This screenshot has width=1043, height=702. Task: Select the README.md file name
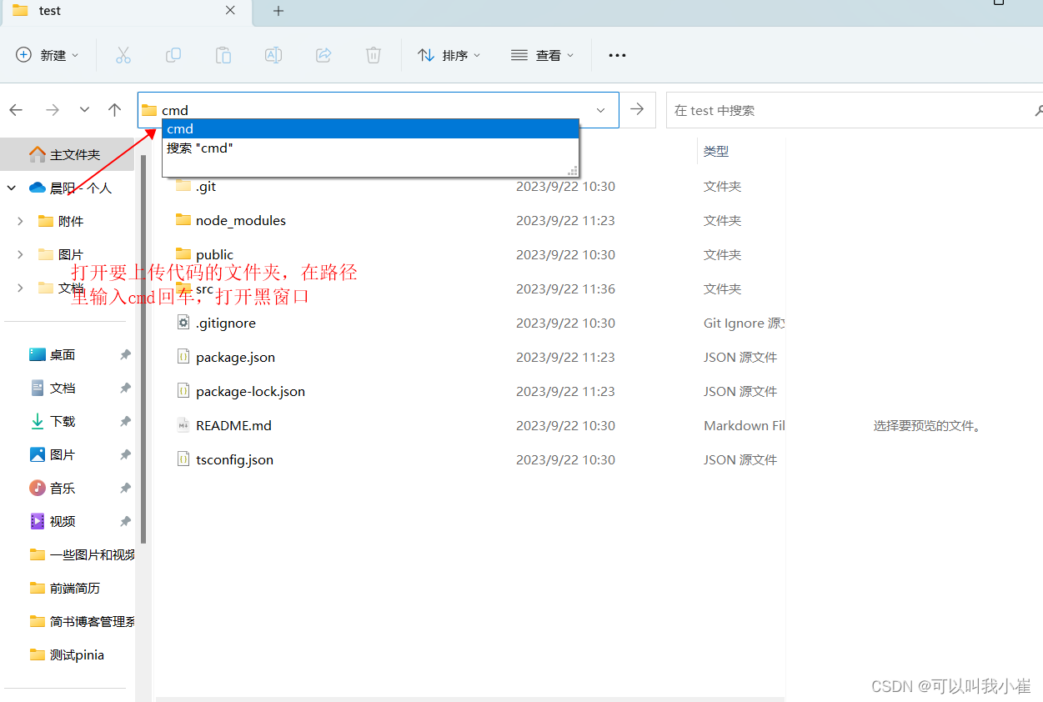[x=233, y=425]
